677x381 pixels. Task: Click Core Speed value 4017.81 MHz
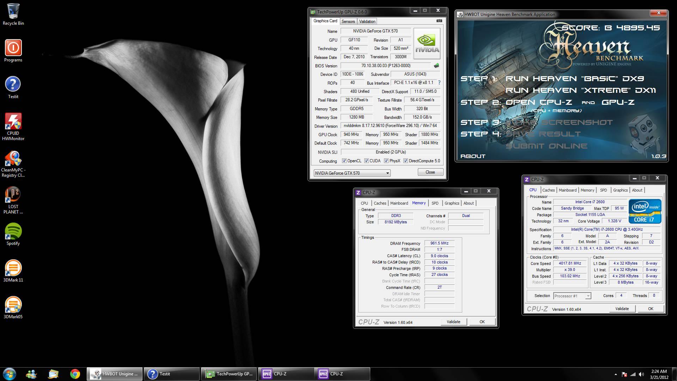click(570, 263)
